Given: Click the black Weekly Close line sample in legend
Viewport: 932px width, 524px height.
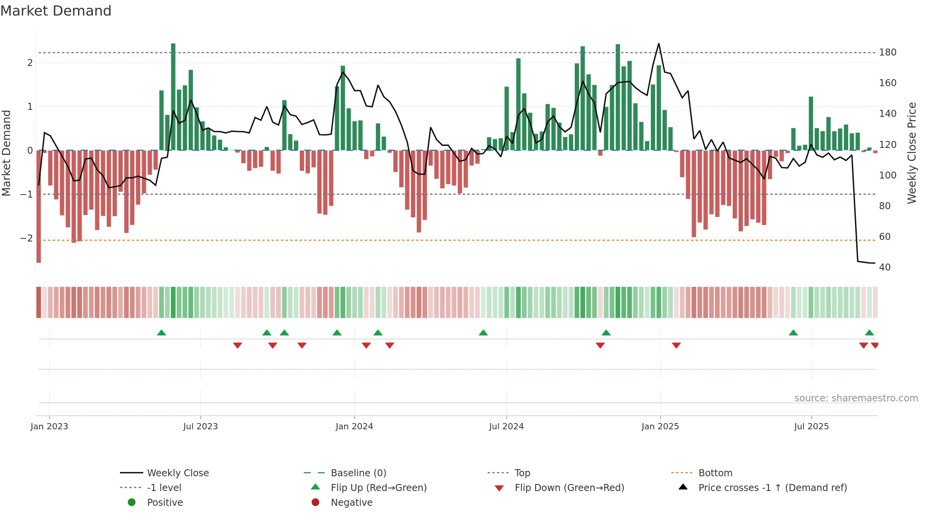Looking at the screenshot, I should 131,473.
